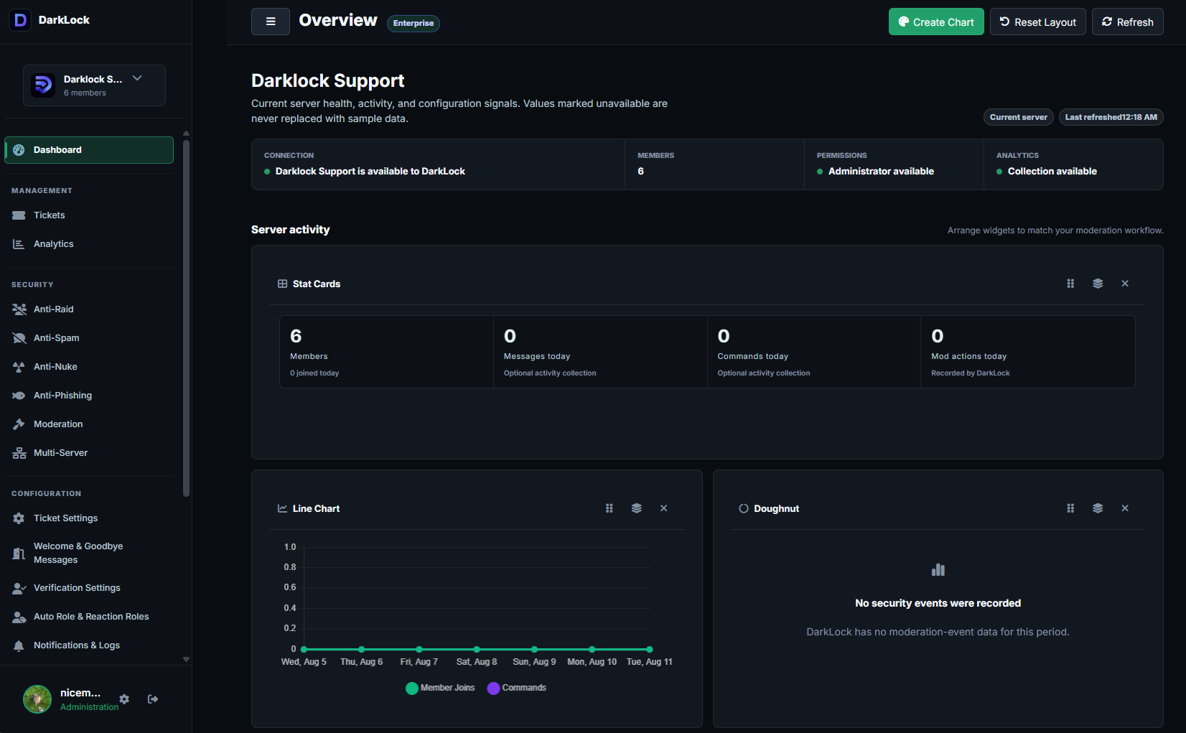Click the drag handle on Line Chart widget
1186x733 pixels.
(x=610, y=508)
